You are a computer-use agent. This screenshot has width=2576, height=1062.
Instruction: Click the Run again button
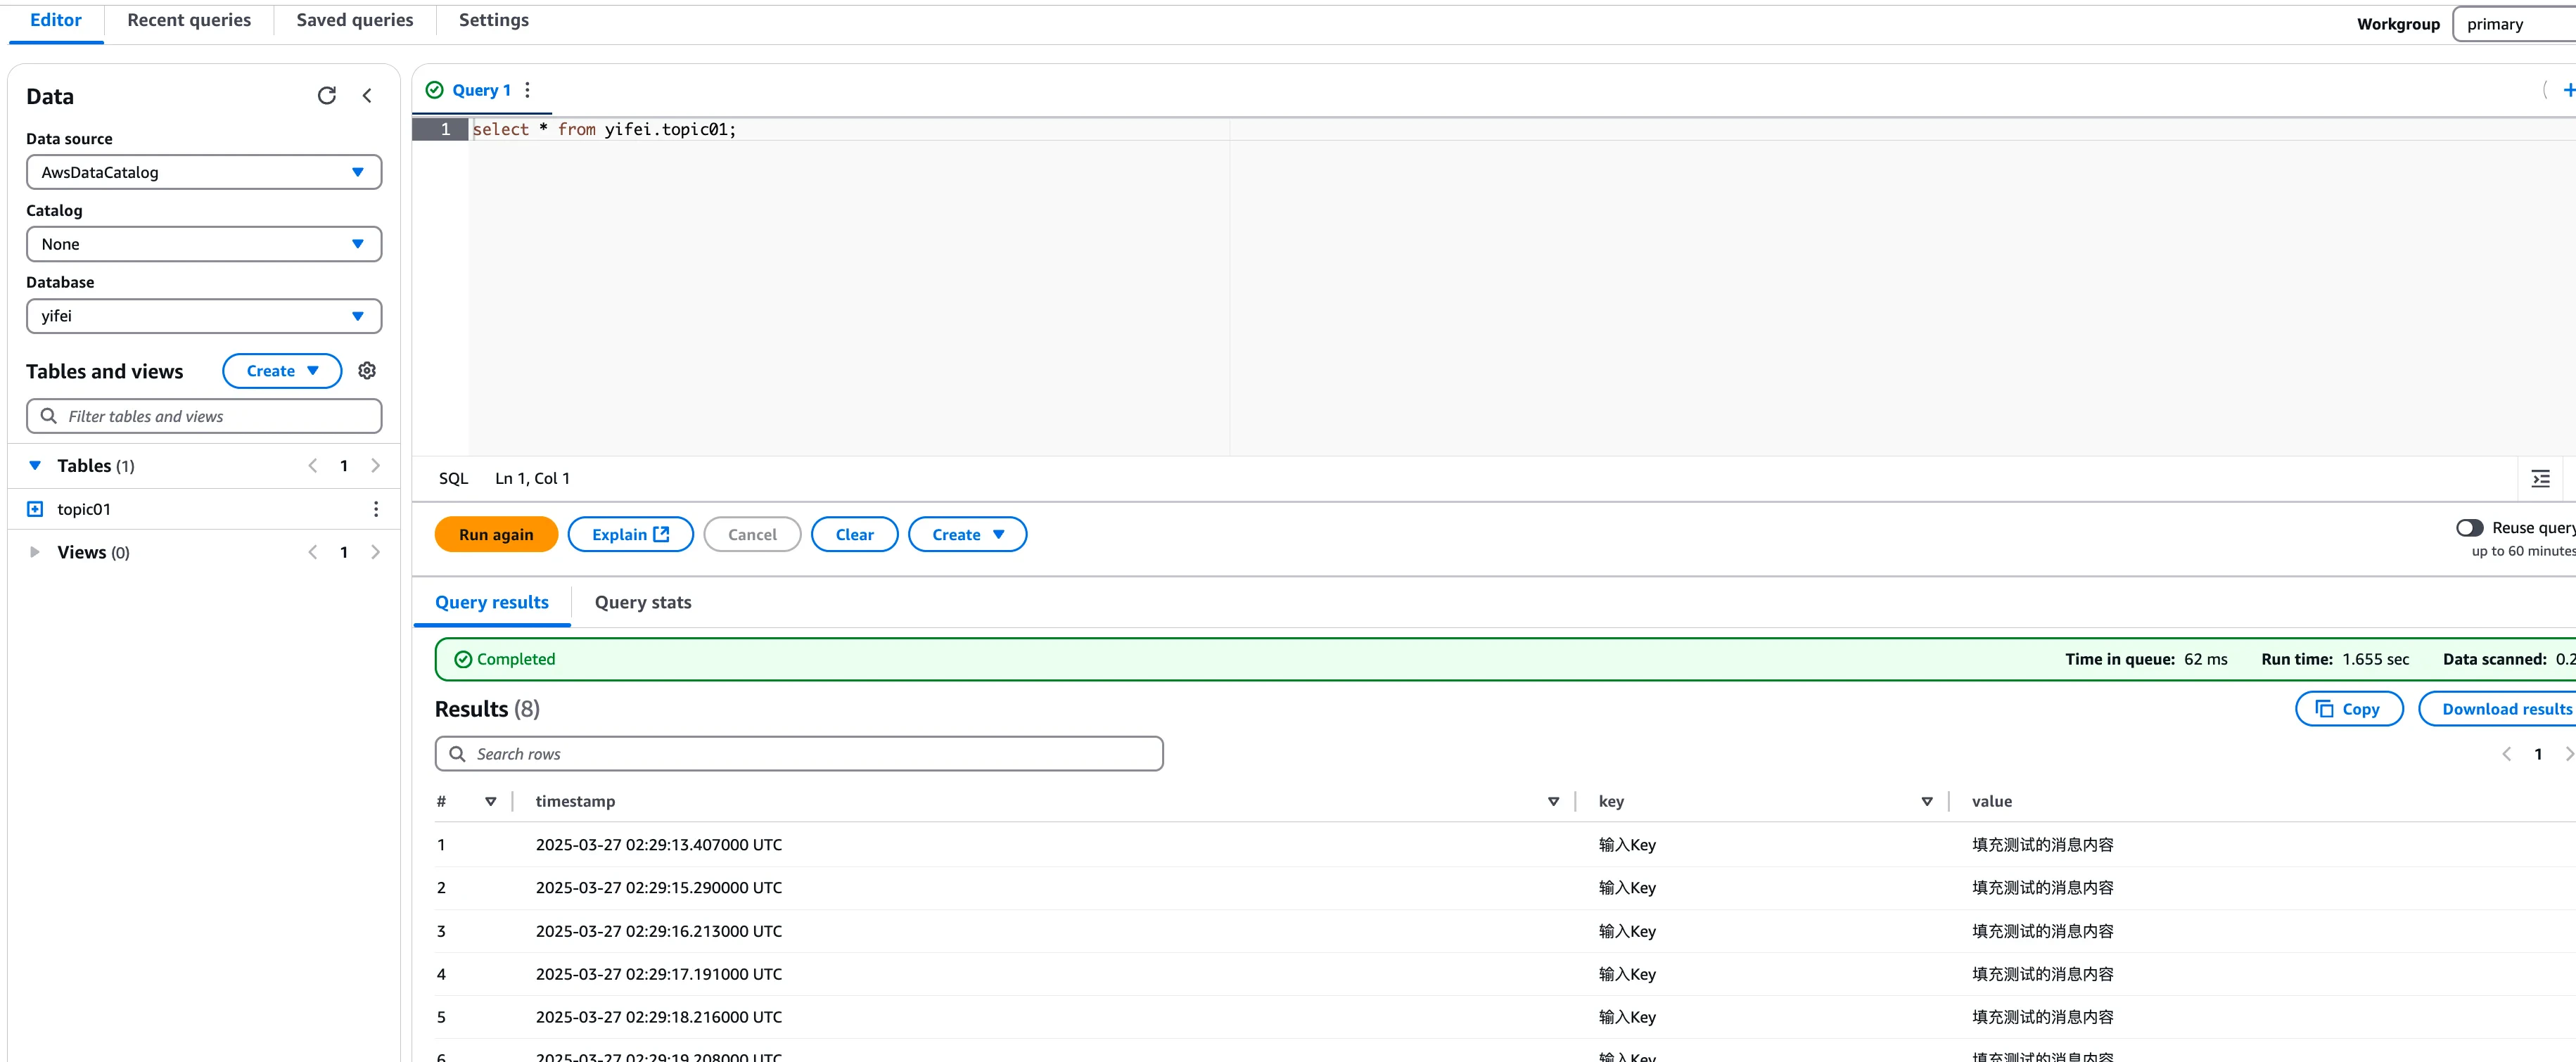click(x=495, y=534)
